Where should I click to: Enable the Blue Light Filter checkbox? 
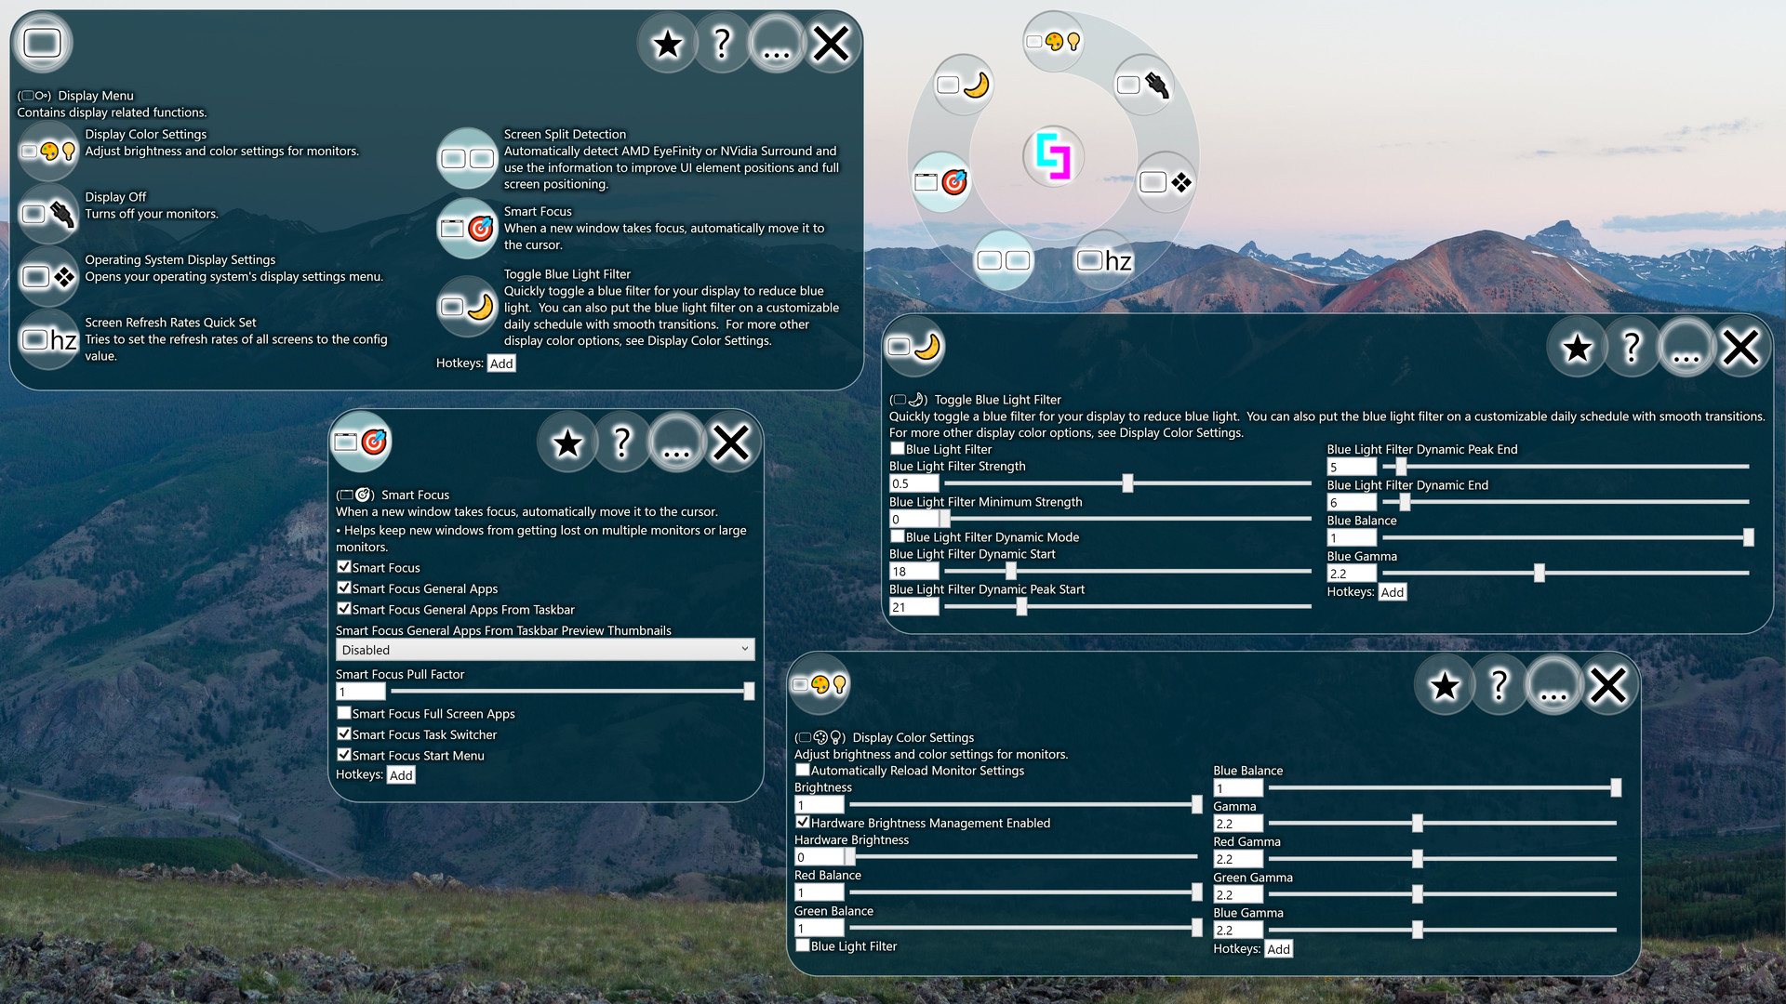click(x=898, y=448)
